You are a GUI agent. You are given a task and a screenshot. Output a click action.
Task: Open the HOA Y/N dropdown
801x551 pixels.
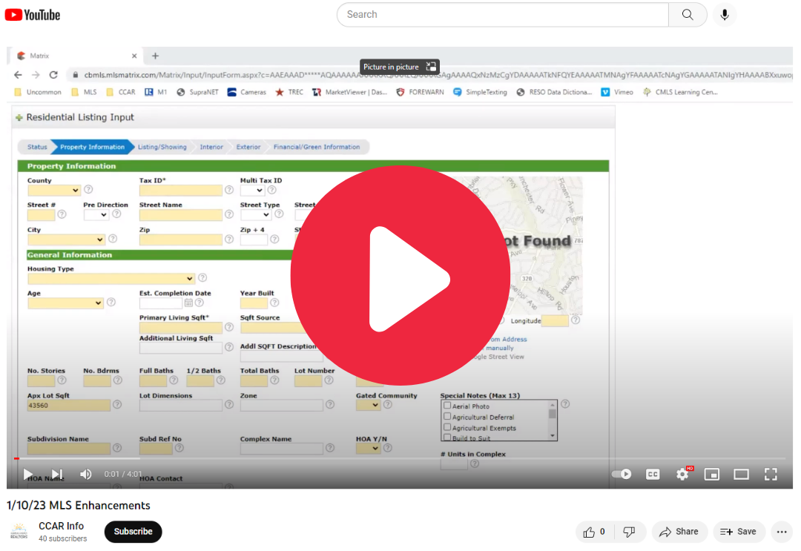point(369,449)
